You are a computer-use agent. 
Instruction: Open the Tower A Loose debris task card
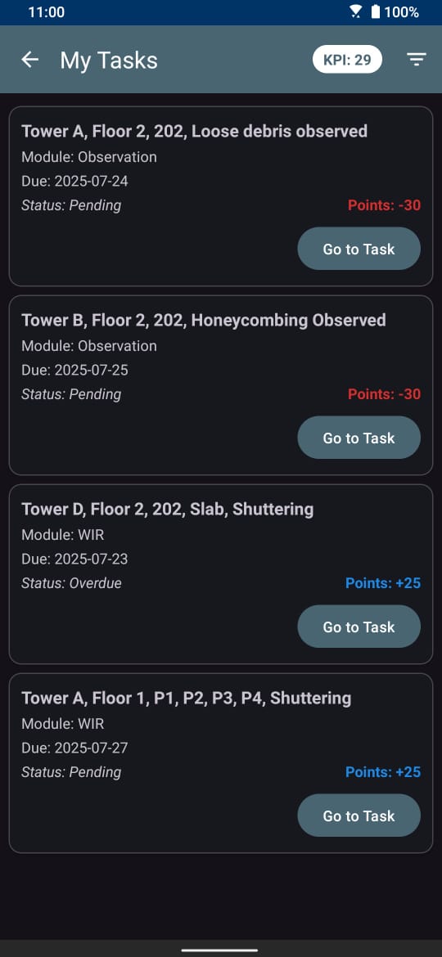click(221, 196)
